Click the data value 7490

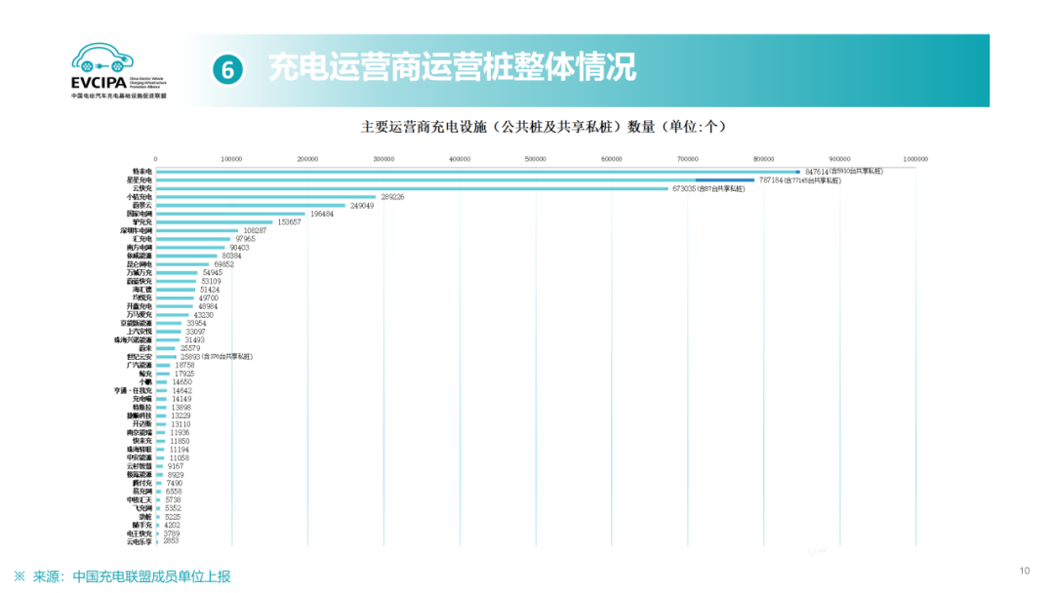click(174, 483)
